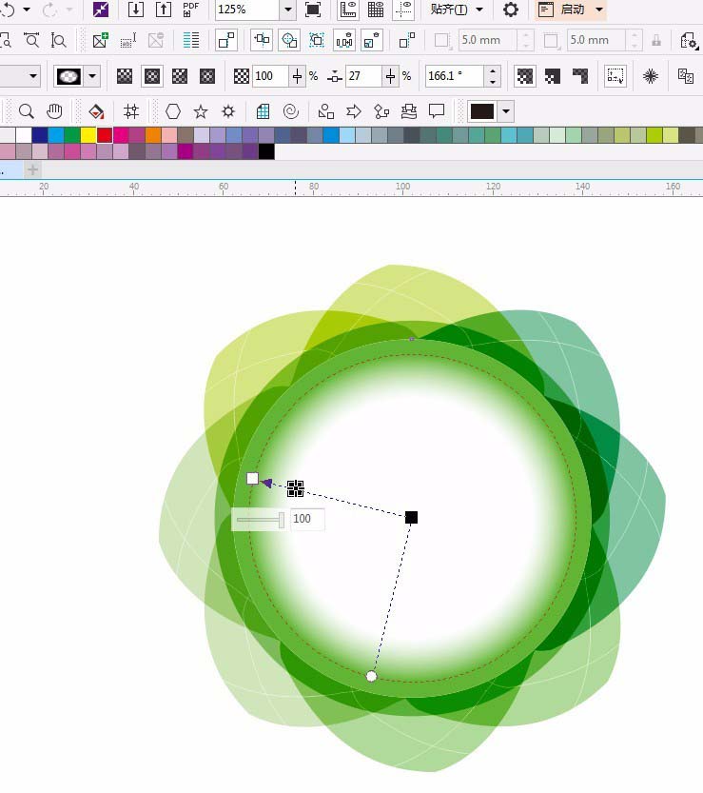
Task: Select the Callout Shapes tool
Action: pyautogui.click(x=436, y=111)
